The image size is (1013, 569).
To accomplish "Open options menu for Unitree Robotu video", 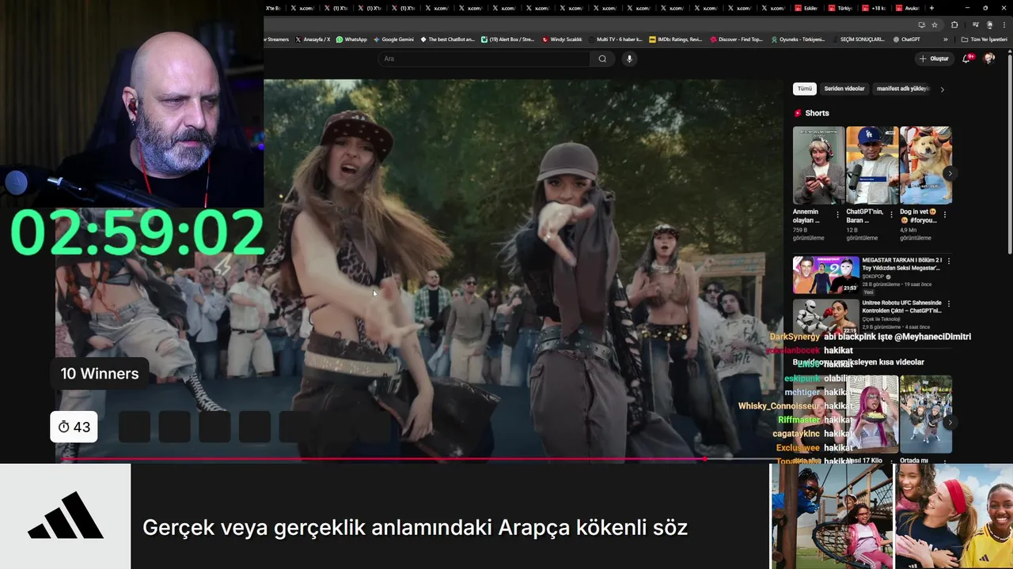I will coord(949,303).
